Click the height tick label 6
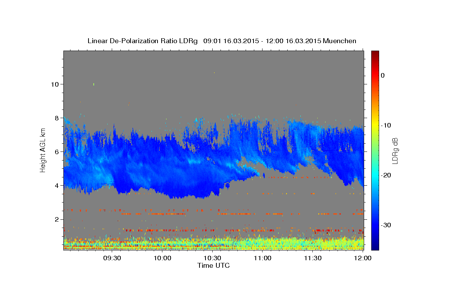 click(57, 151)
